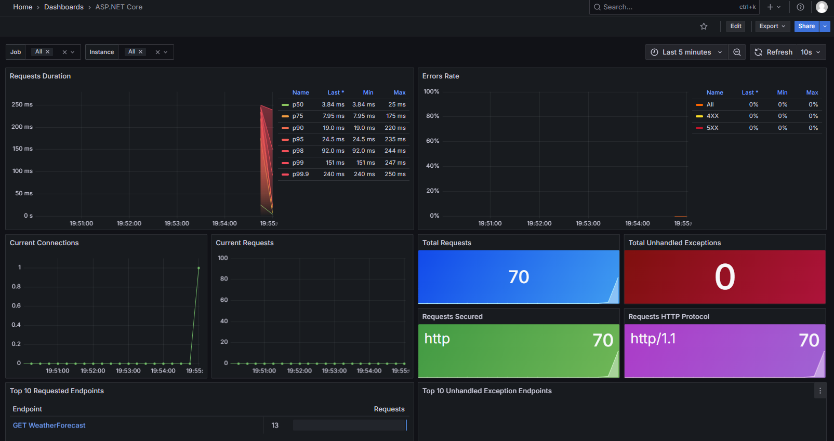Click the Endpoint column header
The width and height of the screenshot is (834, 441).
pos(28,409)
